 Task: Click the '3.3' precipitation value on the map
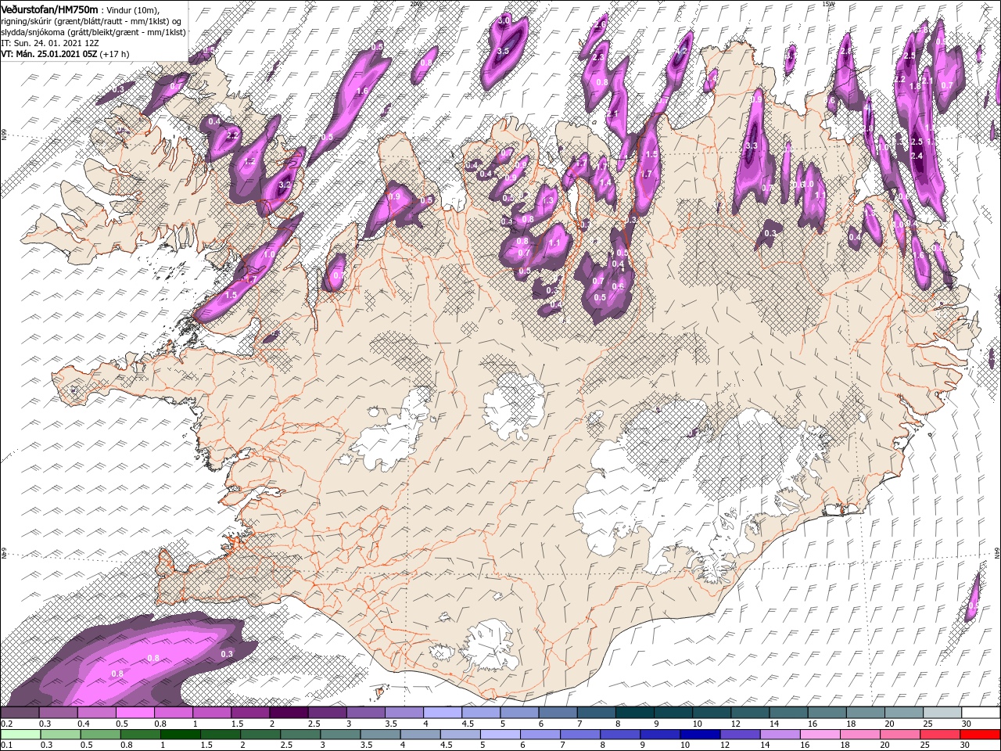(x=752, y=146)
